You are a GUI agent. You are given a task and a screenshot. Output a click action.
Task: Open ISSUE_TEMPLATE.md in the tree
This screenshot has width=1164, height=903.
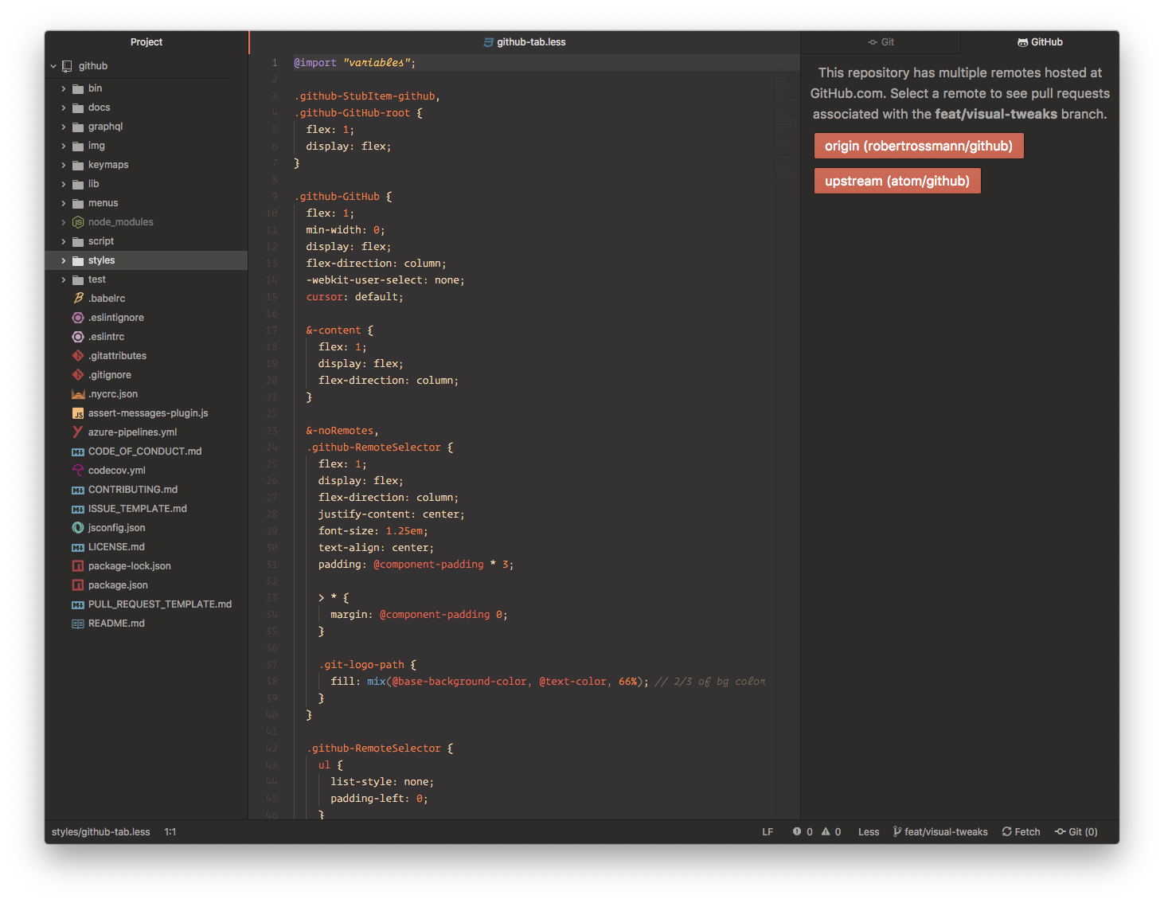click(146, 509)
